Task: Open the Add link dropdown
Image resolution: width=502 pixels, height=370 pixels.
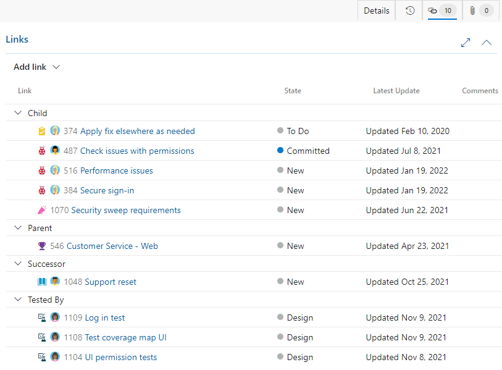Action: pos(36,67)
